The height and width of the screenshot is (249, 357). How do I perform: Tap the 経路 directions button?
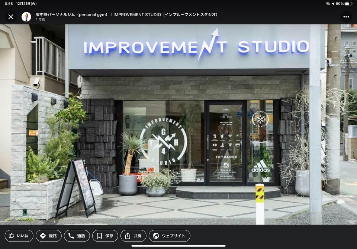pos(48,236)
